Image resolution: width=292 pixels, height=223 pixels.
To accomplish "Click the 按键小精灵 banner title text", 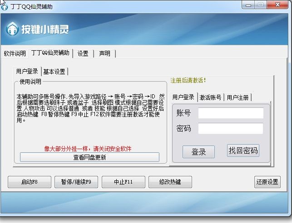I will [x=45, y=29].
